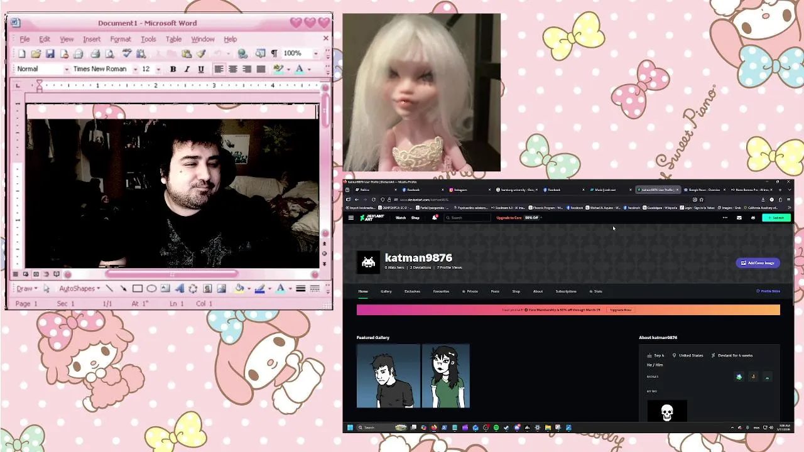Click the Windows Start button on taskbar
The height and width of the screenshot is (452, 804).
[x=350, y=428]
